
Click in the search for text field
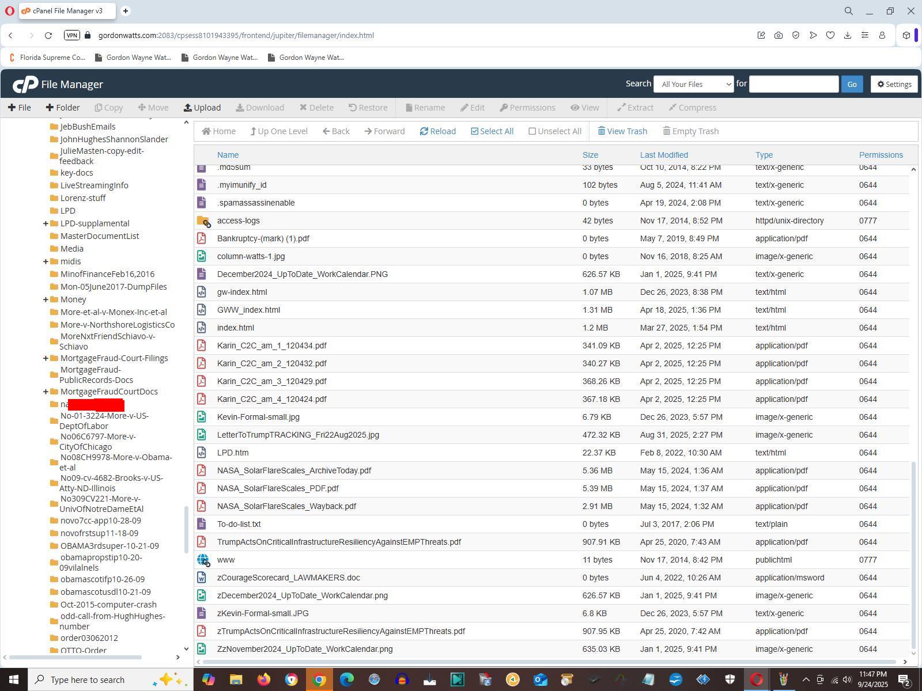(793, 84)
